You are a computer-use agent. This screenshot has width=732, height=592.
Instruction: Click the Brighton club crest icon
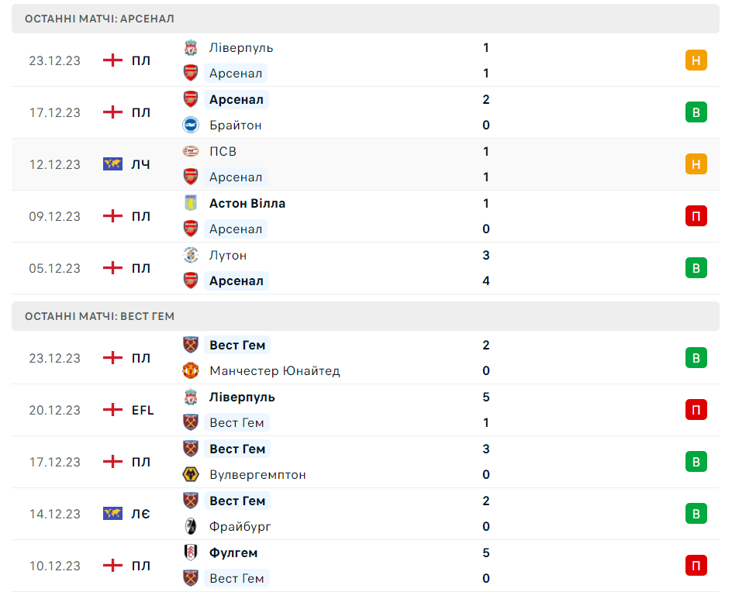pos(191,125)
